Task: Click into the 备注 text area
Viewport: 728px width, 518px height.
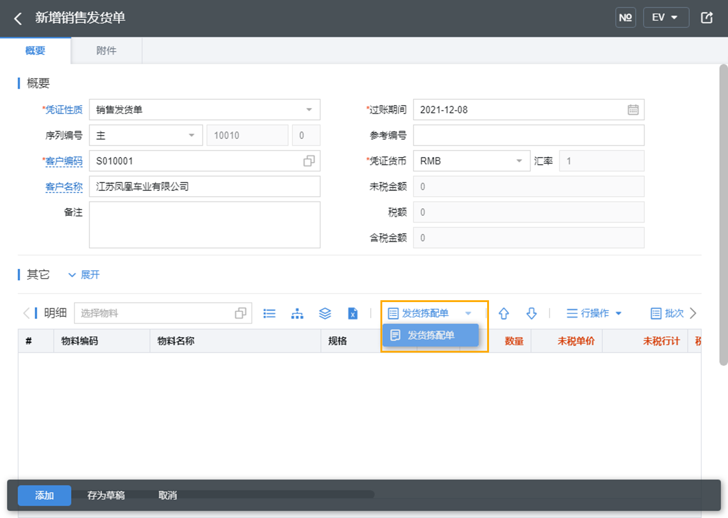Action: (204, 225)
